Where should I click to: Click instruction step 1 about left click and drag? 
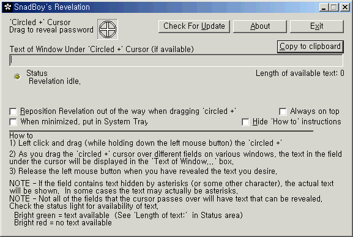(x=146, y=143)
